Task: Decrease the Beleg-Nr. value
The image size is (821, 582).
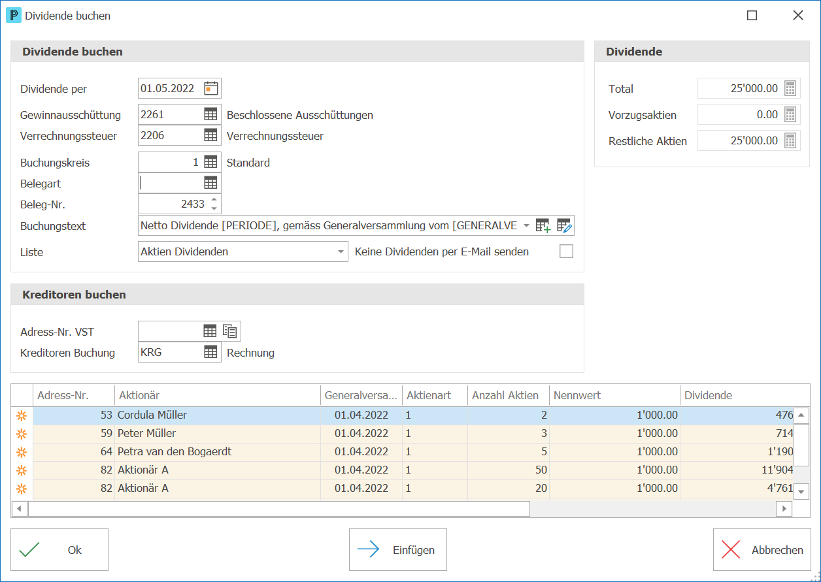Action: pos(214,208)
